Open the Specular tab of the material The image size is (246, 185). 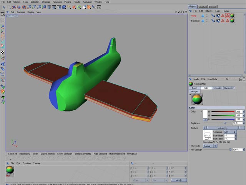pos(218,88)
